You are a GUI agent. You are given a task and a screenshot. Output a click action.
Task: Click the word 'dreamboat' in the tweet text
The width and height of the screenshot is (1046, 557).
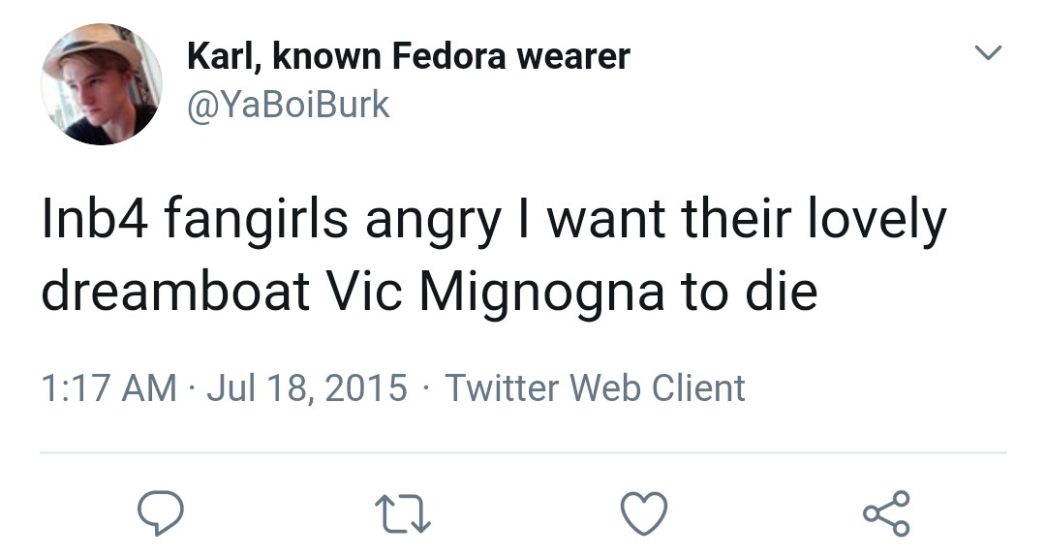point(176,293)
